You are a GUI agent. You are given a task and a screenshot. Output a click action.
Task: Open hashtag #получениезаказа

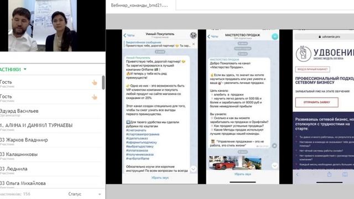[x=140, y=155]
